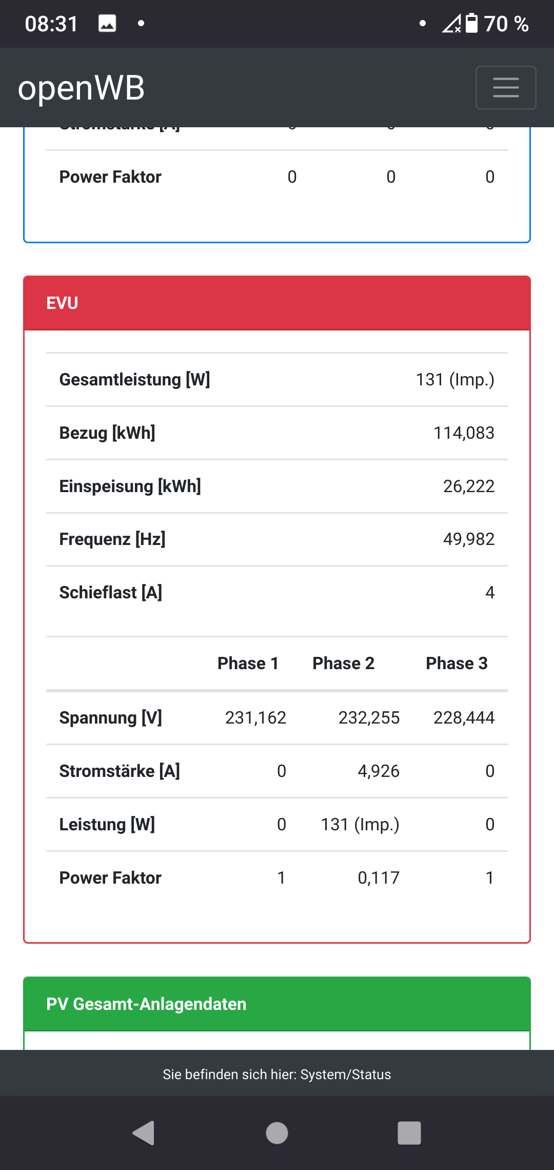
Task: Click the System/Status location footer text
Action: click(x=277, y=1075)
